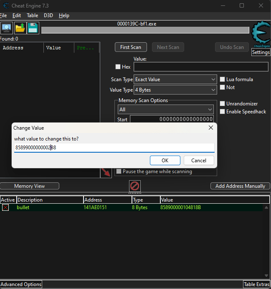Viewport: 271px width, 289px height.
Task: Close the Change Value dialog
Action: tap(211, 128)
